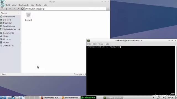The image size is (177, 99).
Task: Minimize the terminal window
Action: 169,40
